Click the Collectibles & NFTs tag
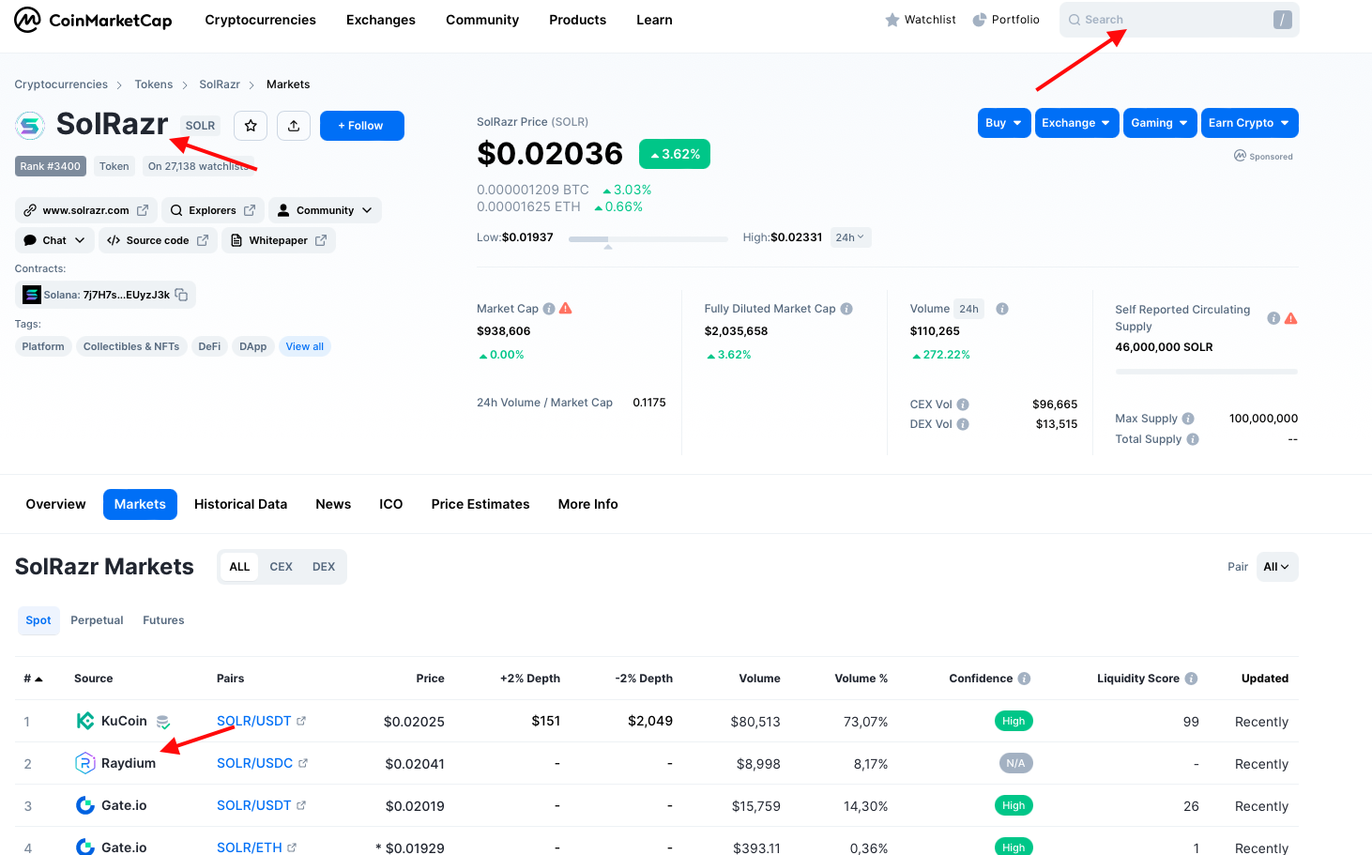1372x855 pixels. (131, 346)
